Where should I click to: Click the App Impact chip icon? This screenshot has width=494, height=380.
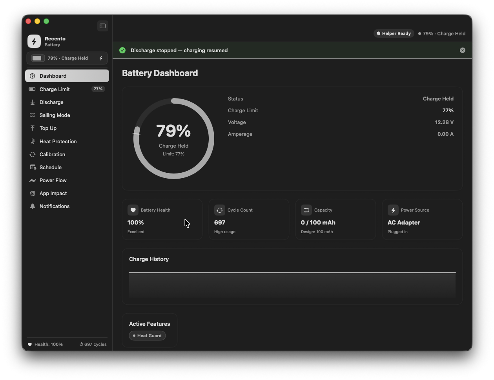pos(33,193)
